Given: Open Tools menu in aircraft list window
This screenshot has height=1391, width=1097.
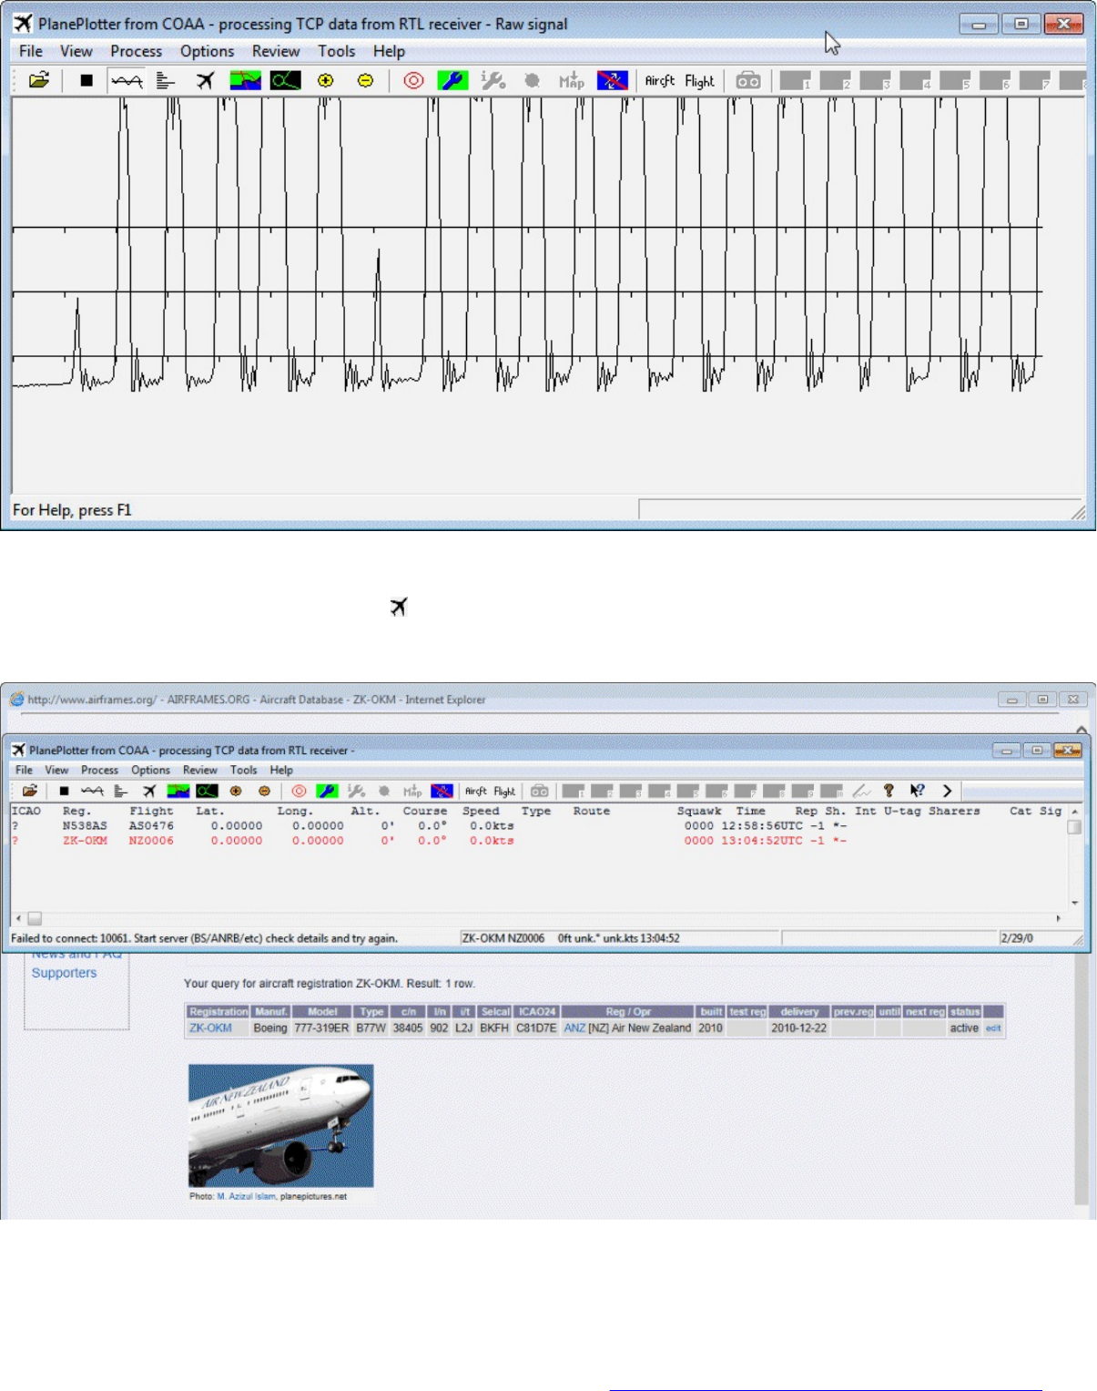Looking at the screenshot, I should tap(243, 770).
